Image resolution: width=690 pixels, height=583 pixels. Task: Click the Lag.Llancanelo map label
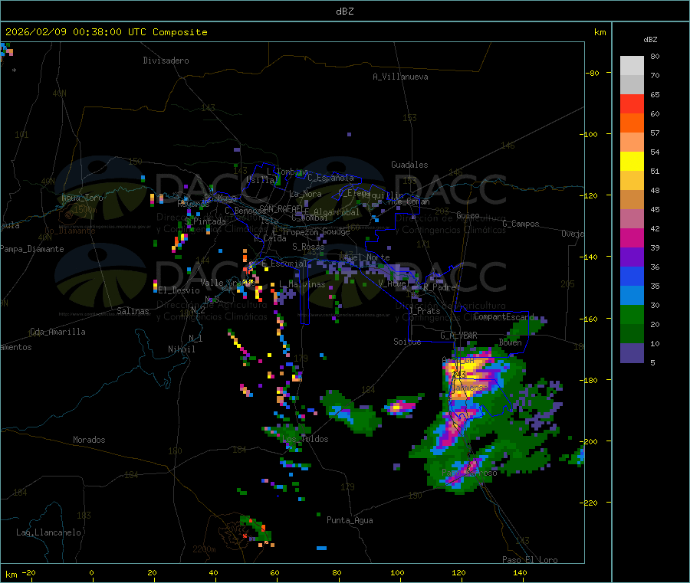[48, 532]
